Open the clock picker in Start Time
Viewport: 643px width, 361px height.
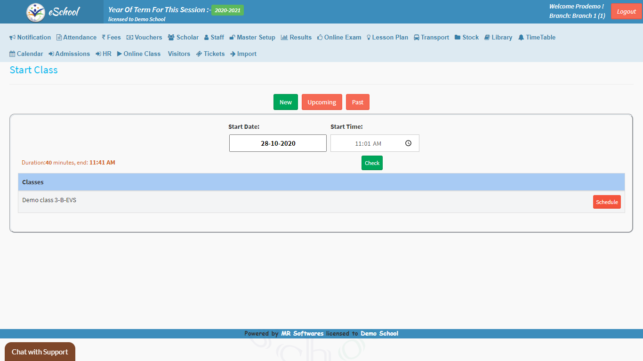408,143
